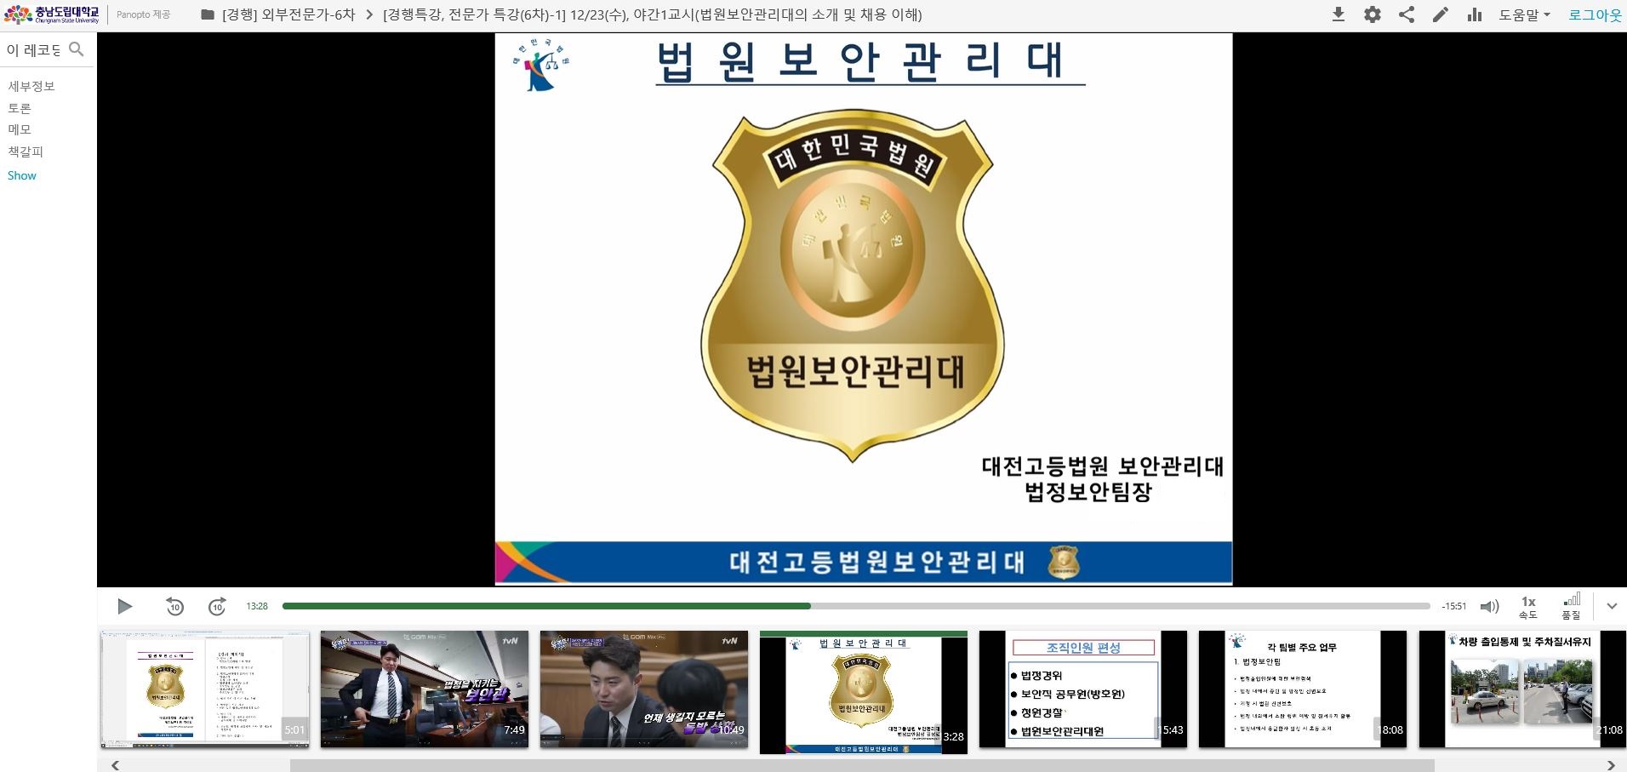Screen dimensions: 1627x772
Task: Mute the volume speaker icon
Action: tap(1489, 606)
